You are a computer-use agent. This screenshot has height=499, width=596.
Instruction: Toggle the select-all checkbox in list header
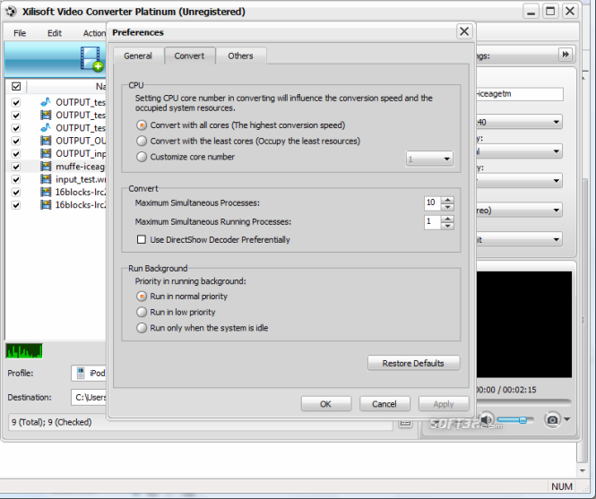pos(16,86)
